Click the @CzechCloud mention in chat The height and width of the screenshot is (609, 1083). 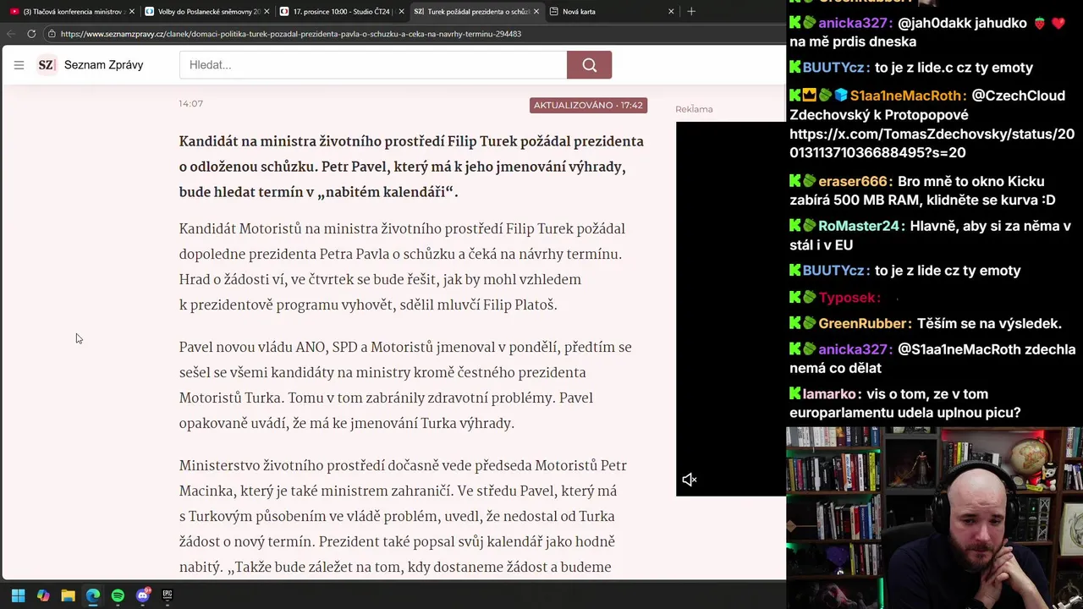pos(1019,96)
